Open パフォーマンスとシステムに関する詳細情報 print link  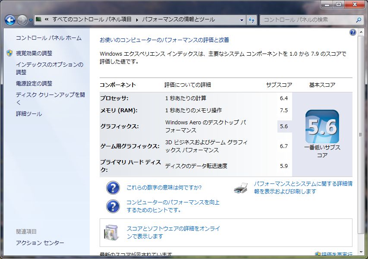click(303, 187)
